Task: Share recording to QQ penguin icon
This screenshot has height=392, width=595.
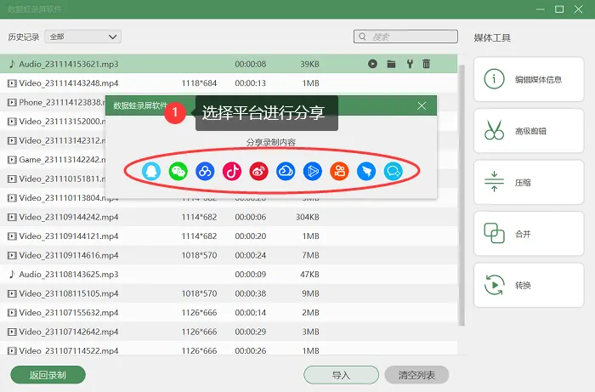Action: coord(151,171)
